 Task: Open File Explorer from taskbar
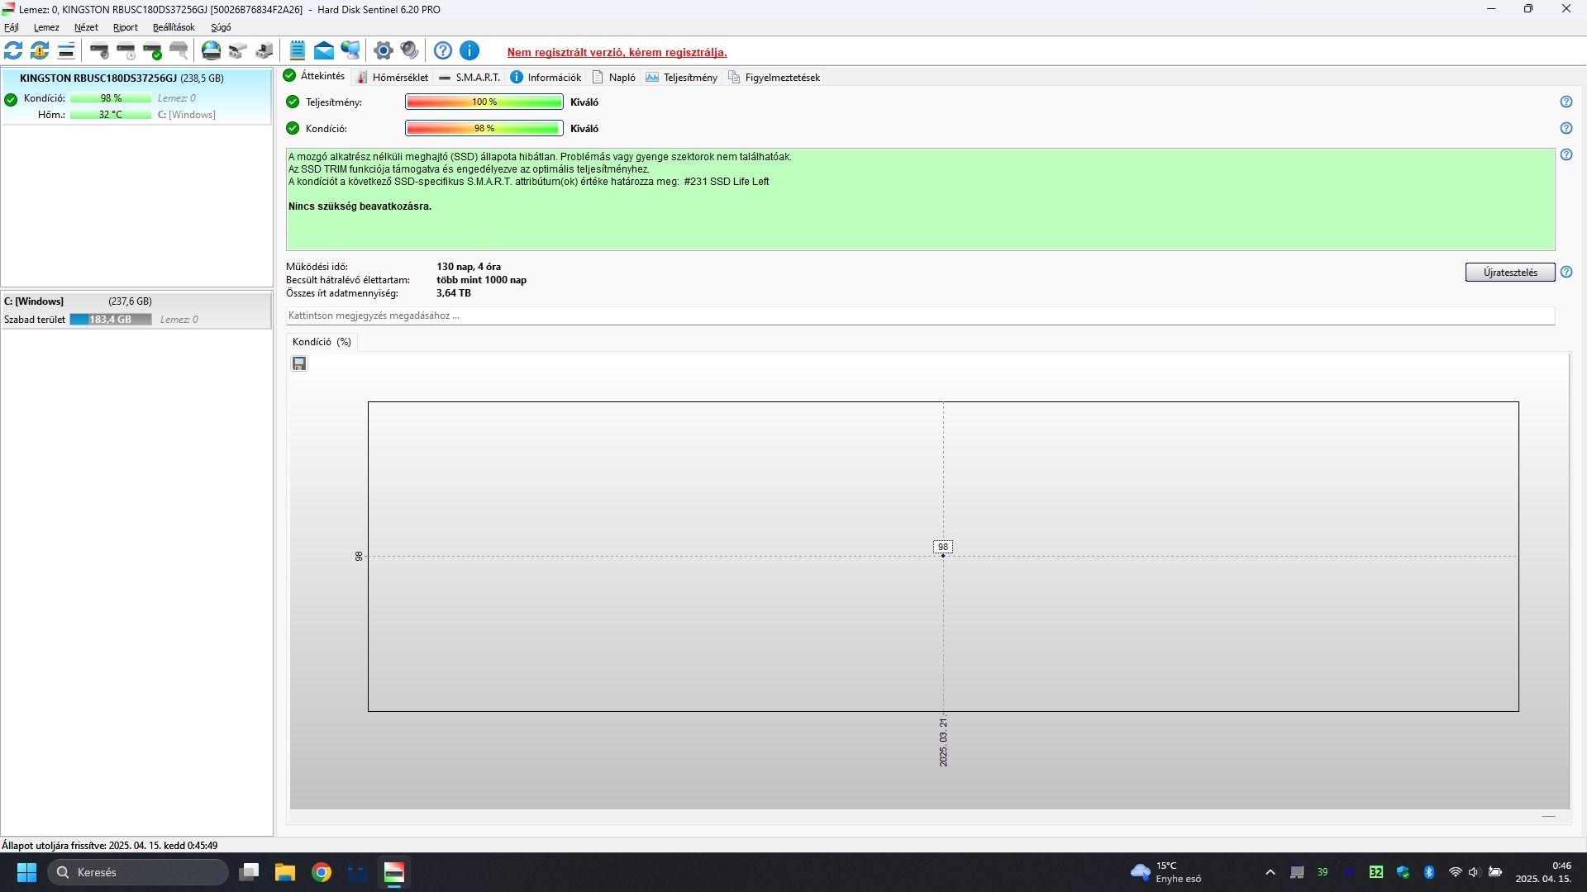pyautogui.click(x=285, y=872)
